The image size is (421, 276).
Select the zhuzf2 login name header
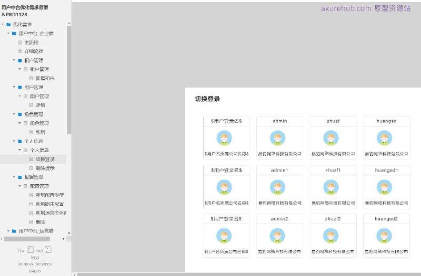click(x=333, y=219)
